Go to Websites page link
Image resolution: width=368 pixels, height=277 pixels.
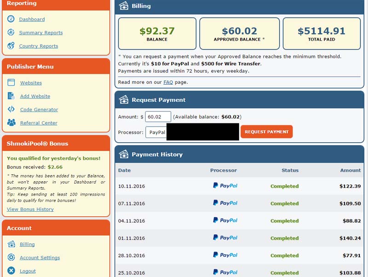pyautogui.click(x=31, y=83)
